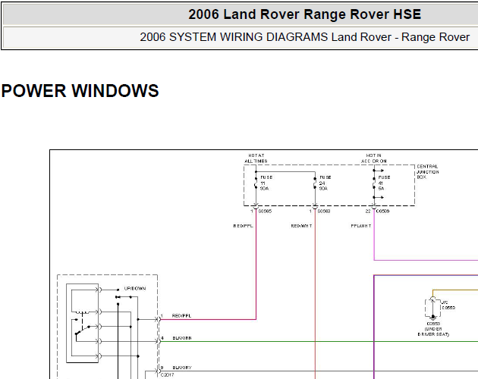Click the BLK/GRN wire label at pin 4

(x=182, y=338)
